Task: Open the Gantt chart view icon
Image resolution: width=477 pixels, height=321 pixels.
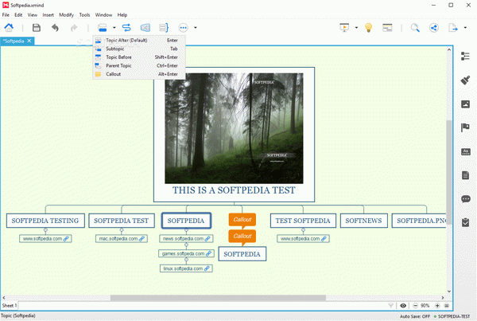Action: [x=387, y=28]
